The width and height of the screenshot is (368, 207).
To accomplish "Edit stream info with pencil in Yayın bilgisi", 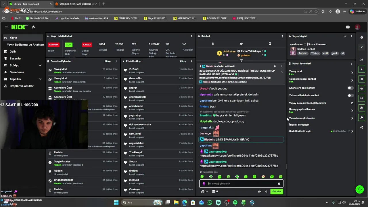I will (x=345, y=36).
